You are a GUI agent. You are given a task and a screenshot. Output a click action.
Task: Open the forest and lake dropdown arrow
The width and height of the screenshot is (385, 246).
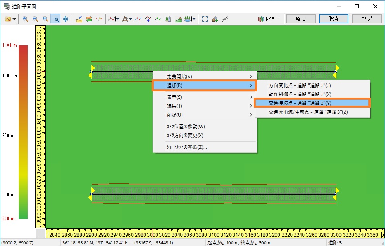194,19
